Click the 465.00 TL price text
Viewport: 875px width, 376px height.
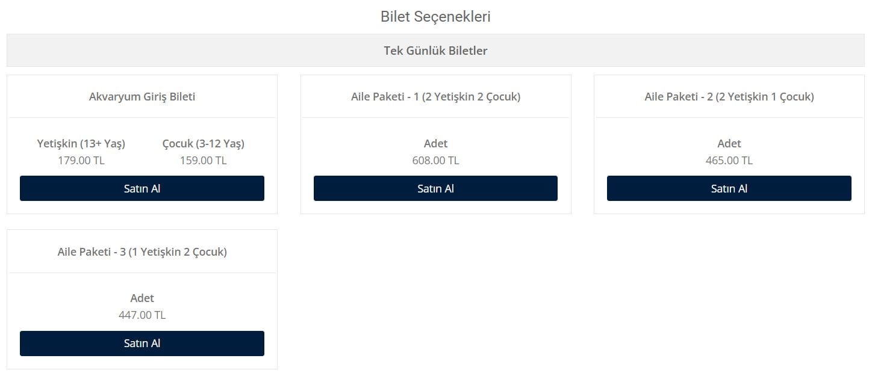click(x=729, y=161)
